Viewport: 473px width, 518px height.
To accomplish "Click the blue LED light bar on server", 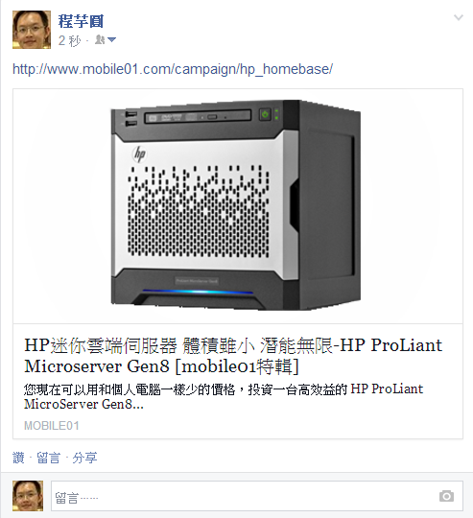I will pos(198,292).
